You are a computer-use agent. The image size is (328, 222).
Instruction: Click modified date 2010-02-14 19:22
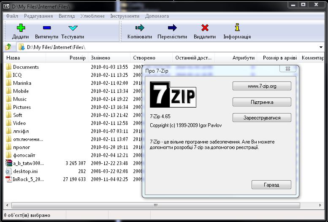(x=109, y=99)
